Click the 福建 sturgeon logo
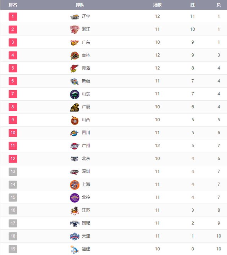 tap(74, 249)
